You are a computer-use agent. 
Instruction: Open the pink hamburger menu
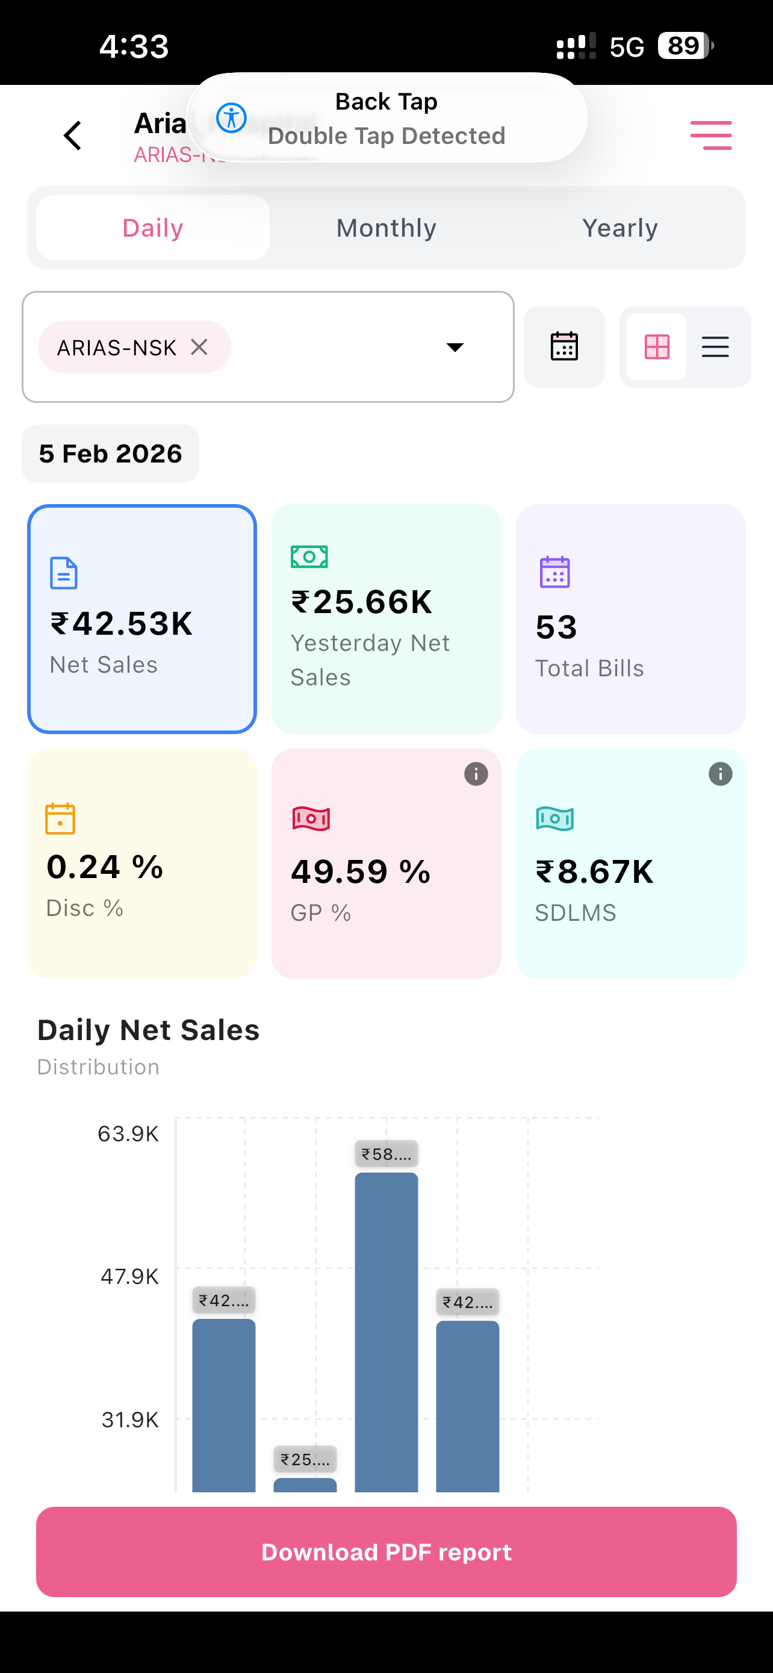click(711, 135)
